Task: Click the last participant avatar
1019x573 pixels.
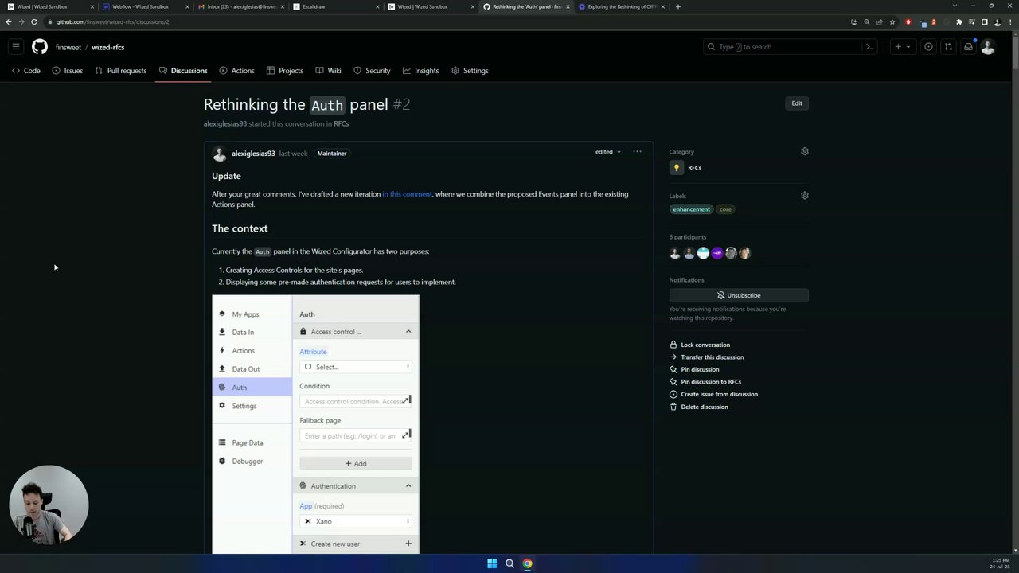Action: point(744,253)
